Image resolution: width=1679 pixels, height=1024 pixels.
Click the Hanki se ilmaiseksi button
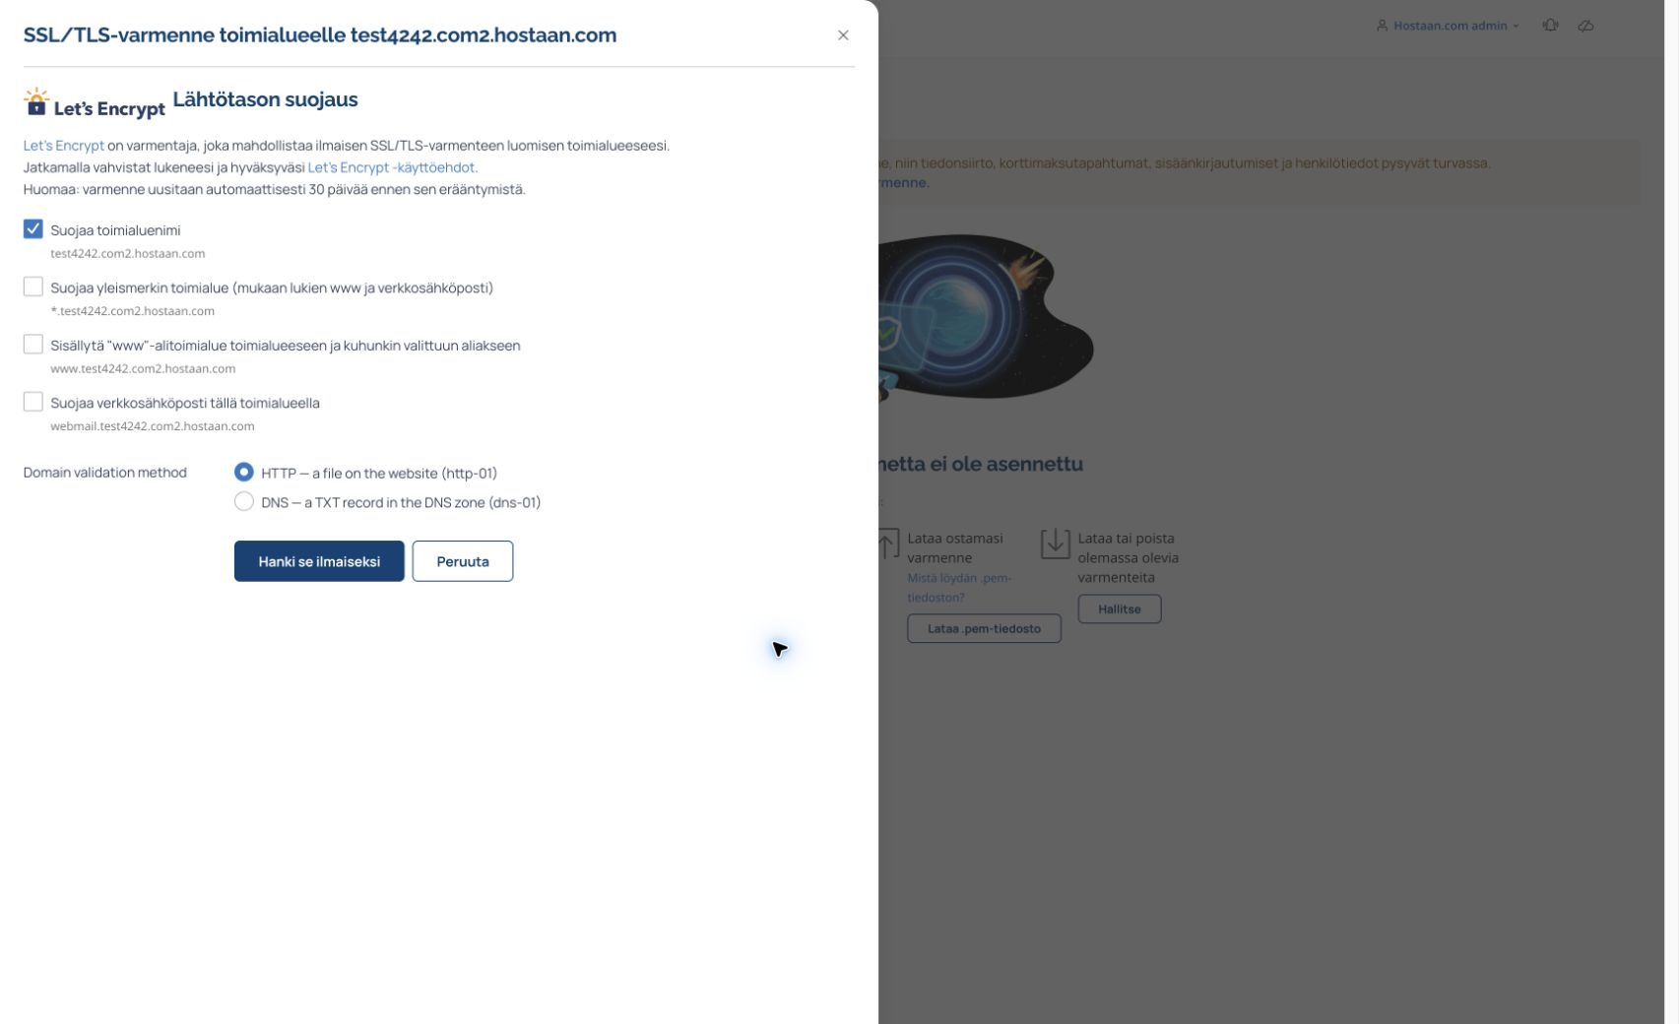point(319,561)
